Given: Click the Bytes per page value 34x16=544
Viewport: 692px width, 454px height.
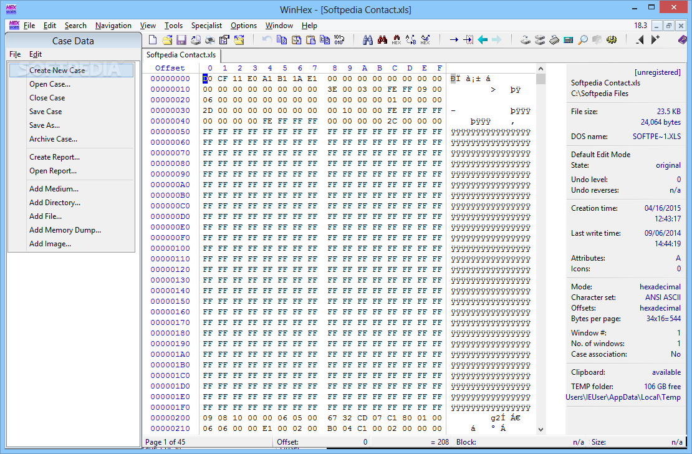Looking at the screenshot, I should point(663,319).
